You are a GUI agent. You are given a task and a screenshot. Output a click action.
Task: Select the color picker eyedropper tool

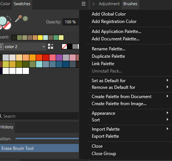18,19
